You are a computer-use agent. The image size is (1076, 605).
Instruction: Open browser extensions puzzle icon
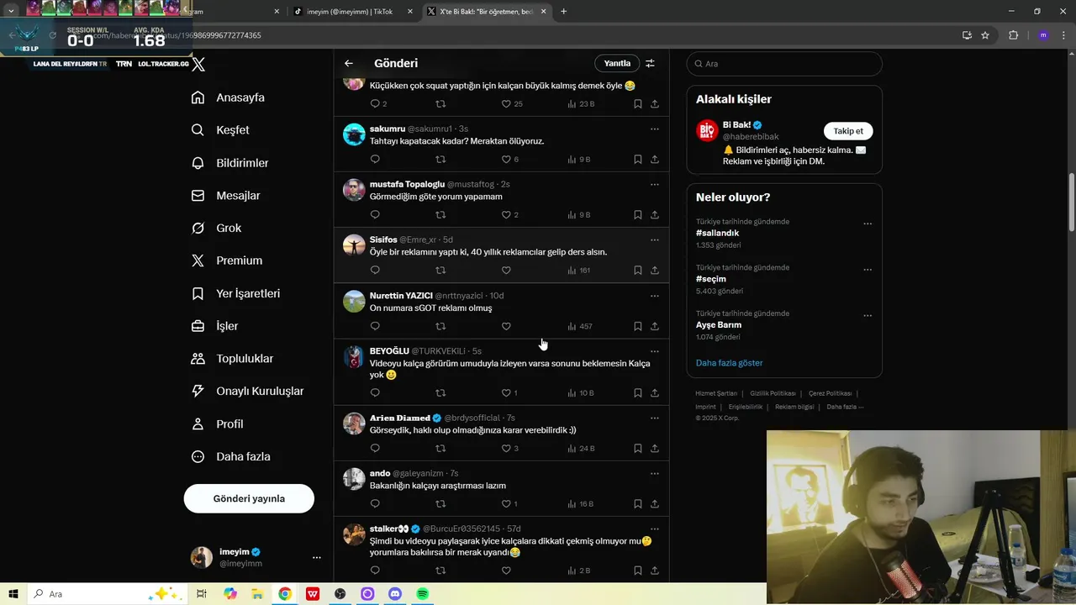tap(1013, 35)
